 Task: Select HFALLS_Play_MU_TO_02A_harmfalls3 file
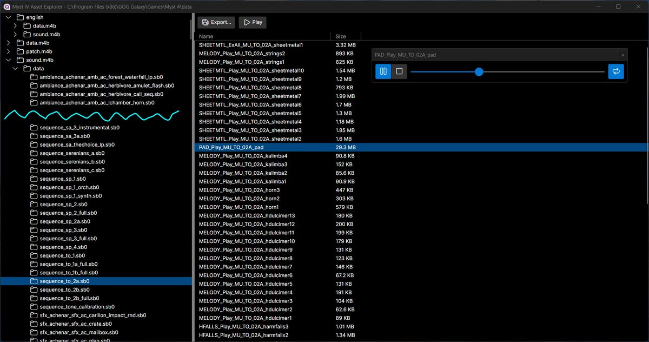243,327
